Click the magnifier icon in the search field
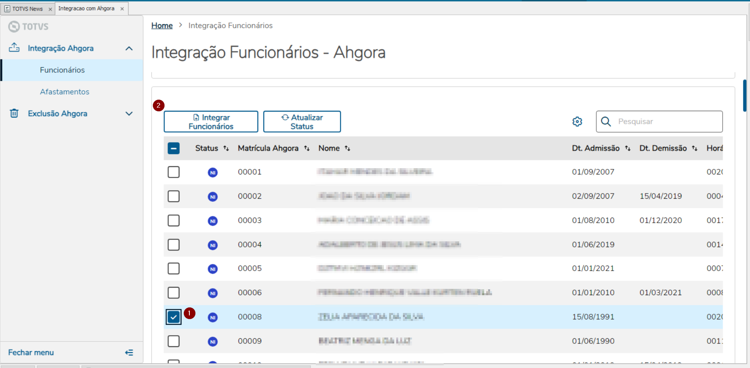This screenshot has width=750, height=368. click(606, 121)
